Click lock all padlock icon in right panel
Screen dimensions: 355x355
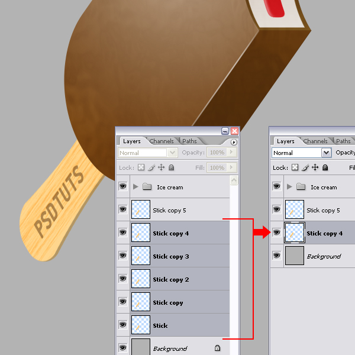coord(325,167)
